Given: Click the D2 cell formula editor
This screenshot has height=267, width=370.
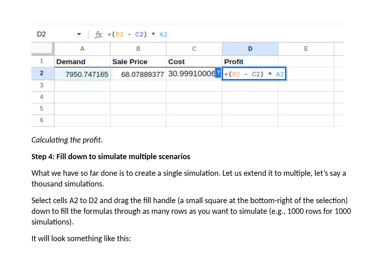Looking at the screenshot, I should pos(254,74).
